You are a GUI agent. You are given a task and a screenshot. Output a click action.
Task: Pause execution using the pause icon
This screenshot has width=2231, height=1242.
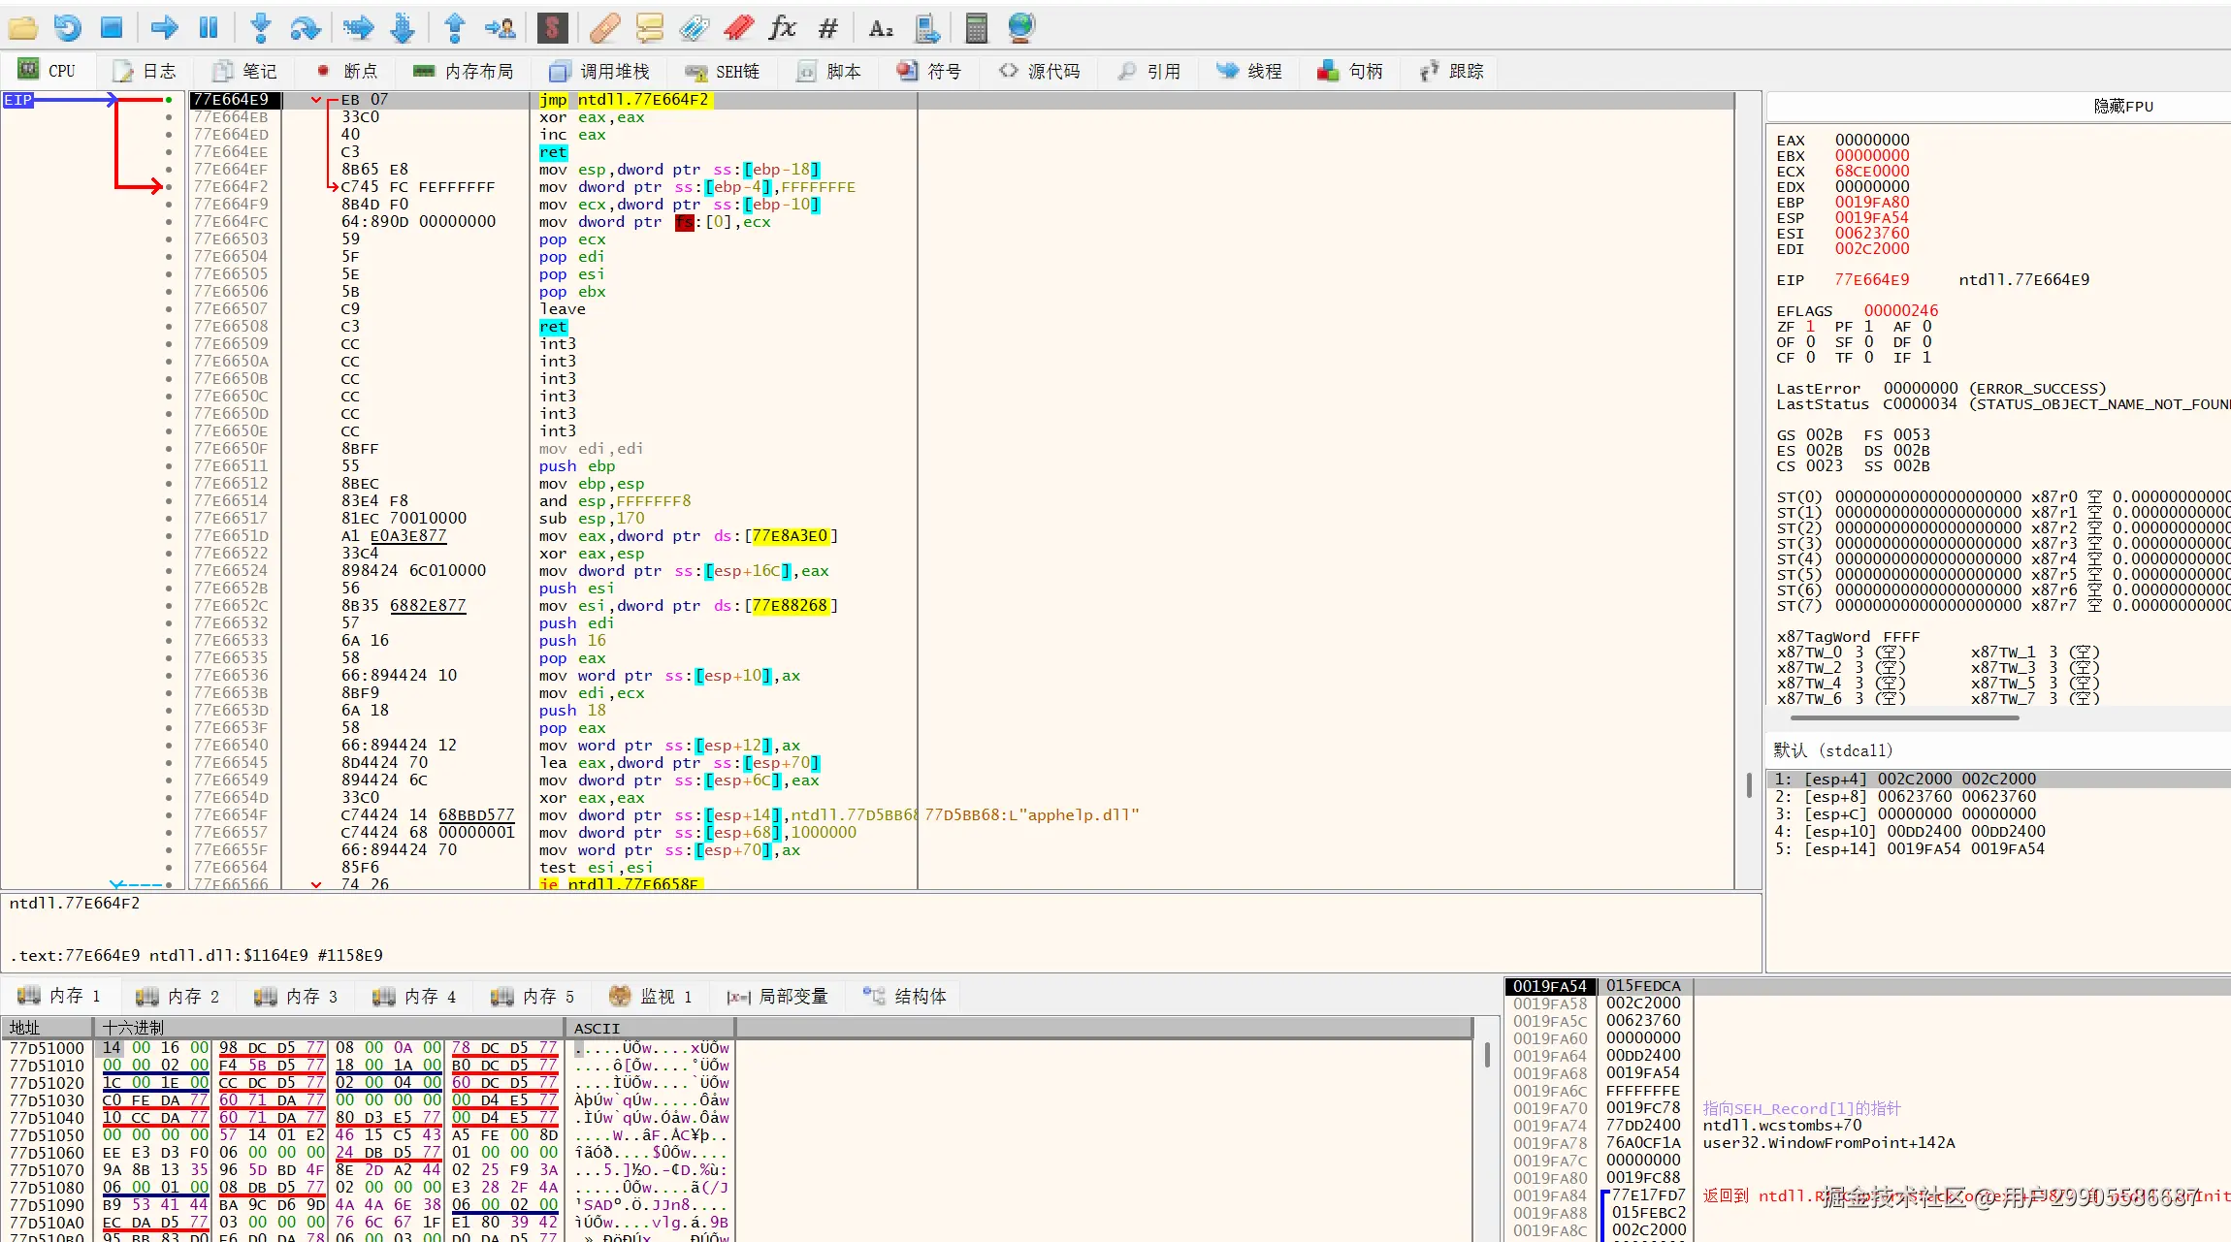click(x=208, y=28)
